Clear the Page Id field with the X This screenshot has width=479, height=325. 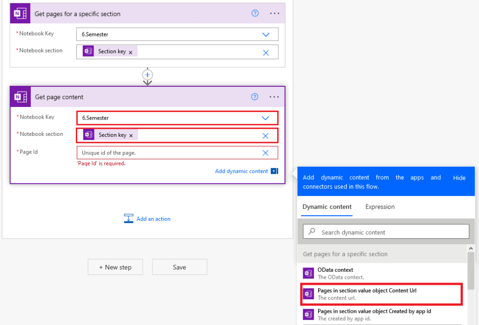coord(266,153)
